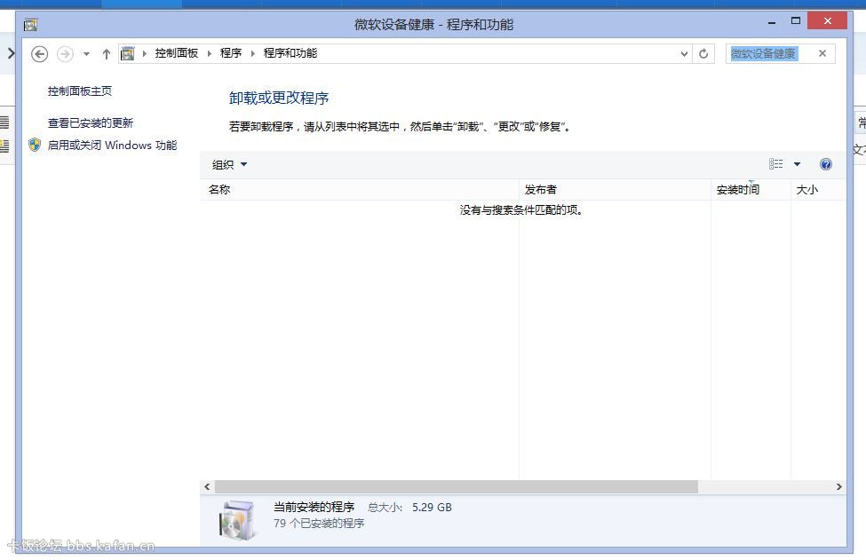Click the horizontal scrollbar thumb
866x560 pixels.
(x=457, y=486)
